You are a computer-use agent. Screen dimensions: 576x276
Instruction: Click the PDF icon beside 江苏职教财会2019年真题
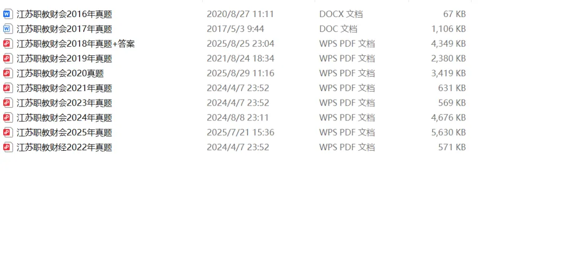click(7, 59)
